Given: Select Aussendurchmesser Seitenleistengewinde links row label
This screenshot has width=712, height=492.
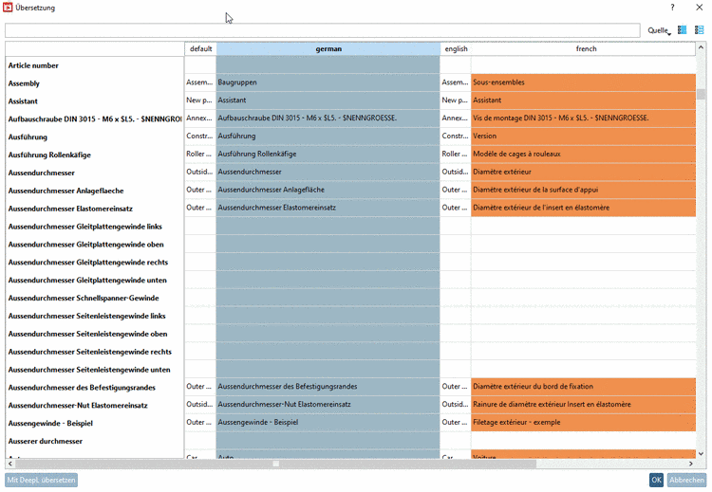Looking at the screenshot, I should pyautogui.click(x=86, y=316).
